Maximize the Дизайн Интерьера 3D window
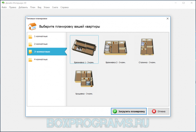Screen dimensions: 196x132 [x=184, y=3]
